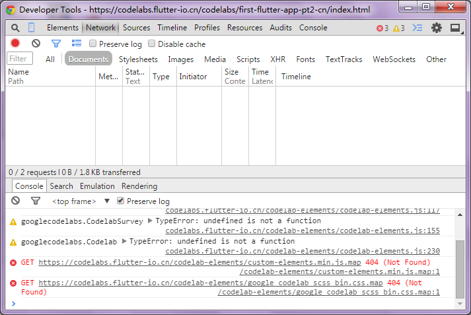Filter requests by TextTracks
This screenshot has width=471, height=315.
point(344,59)
